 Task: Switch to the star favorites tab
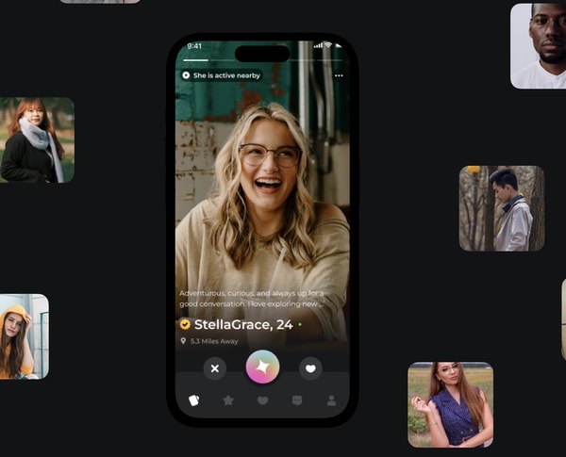point(228,400)
